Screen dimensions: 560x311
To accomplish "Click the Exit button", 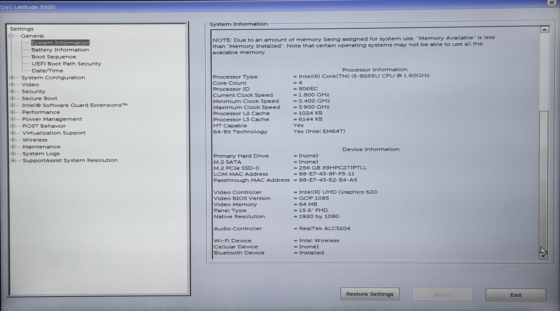I will click(516, 295).
